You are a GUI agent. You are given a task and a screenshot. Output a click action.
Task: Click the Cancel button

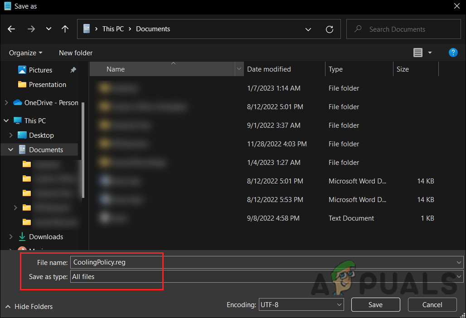pyautogui.click(x=432, y=304)
